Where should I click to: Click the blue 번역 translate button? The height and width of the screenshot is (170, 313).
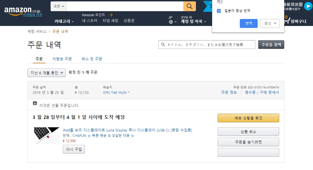(248, 23)
